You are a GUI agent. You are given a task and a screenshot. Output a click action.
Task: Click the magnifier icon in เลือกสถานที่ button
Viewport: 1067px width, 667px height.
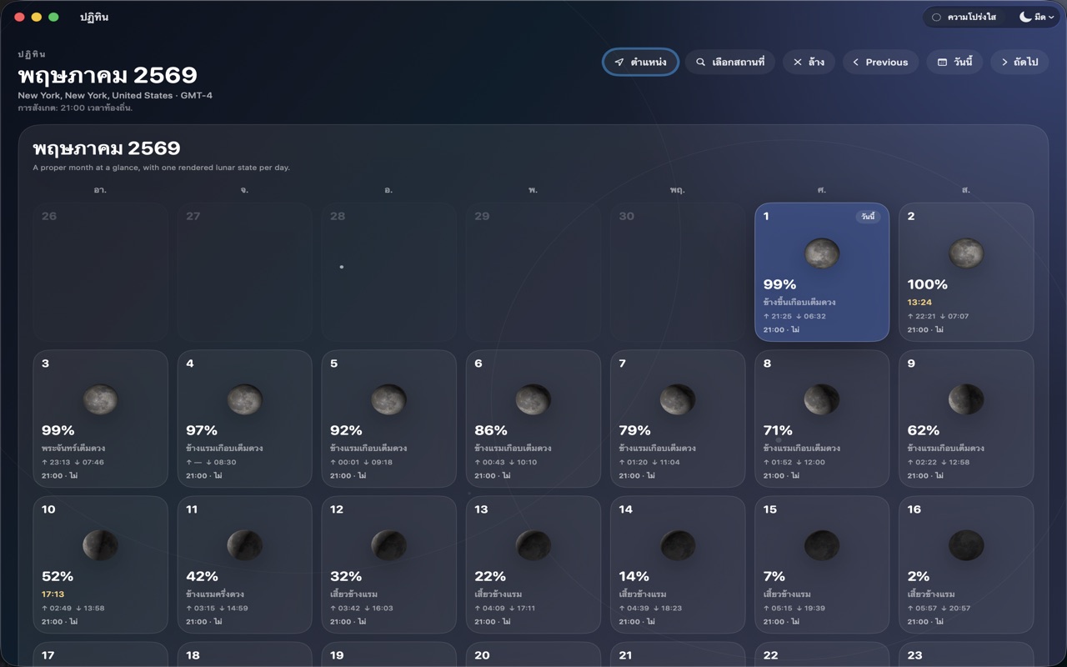point(701,63)
